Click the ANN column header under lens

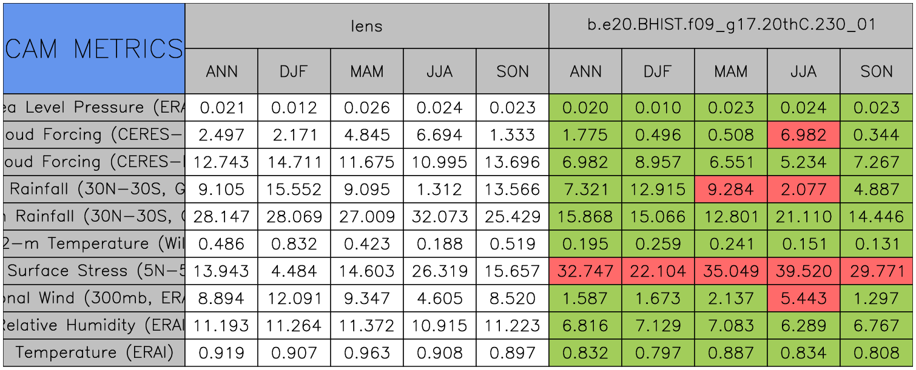point(221,71)
